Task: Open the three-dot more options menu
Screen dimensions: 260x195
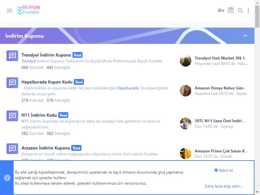Action: coord(248,11)
